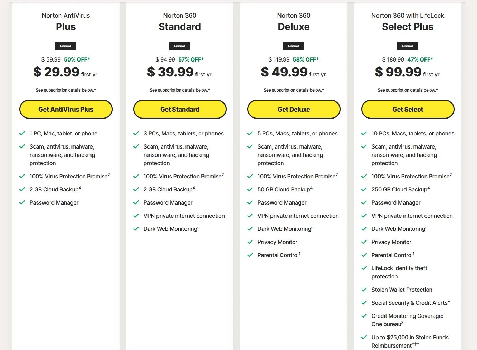Click the Get AntiVirus Plus button
The width and height of the screenshot is (477, 350).
pos(66,109)
